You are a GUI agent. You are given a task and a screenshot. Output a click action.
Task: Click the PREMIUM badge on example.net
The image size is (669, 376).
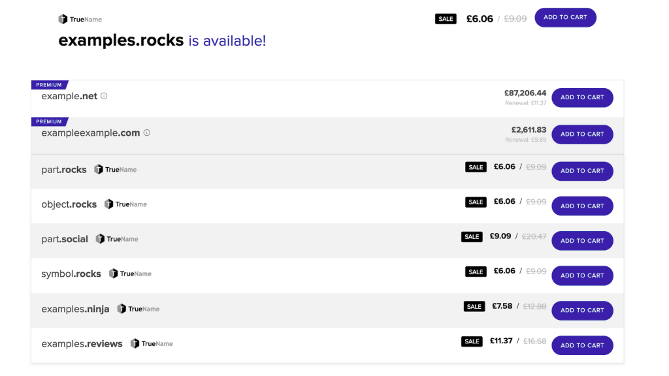(x=49, y=85)
